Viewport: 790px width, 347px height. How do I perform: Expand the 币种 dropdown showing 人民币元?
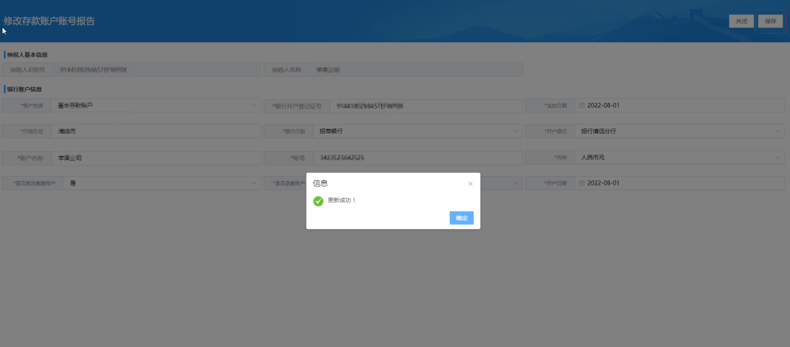[x=777, y=158]
